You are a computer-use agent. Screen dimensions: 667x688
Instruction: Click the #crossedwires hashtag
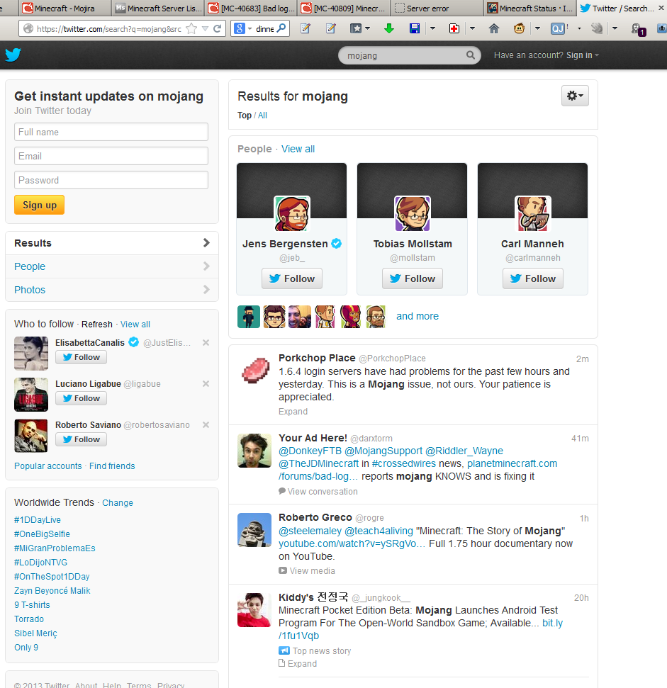pyautogui.click(x=404, y=464)
